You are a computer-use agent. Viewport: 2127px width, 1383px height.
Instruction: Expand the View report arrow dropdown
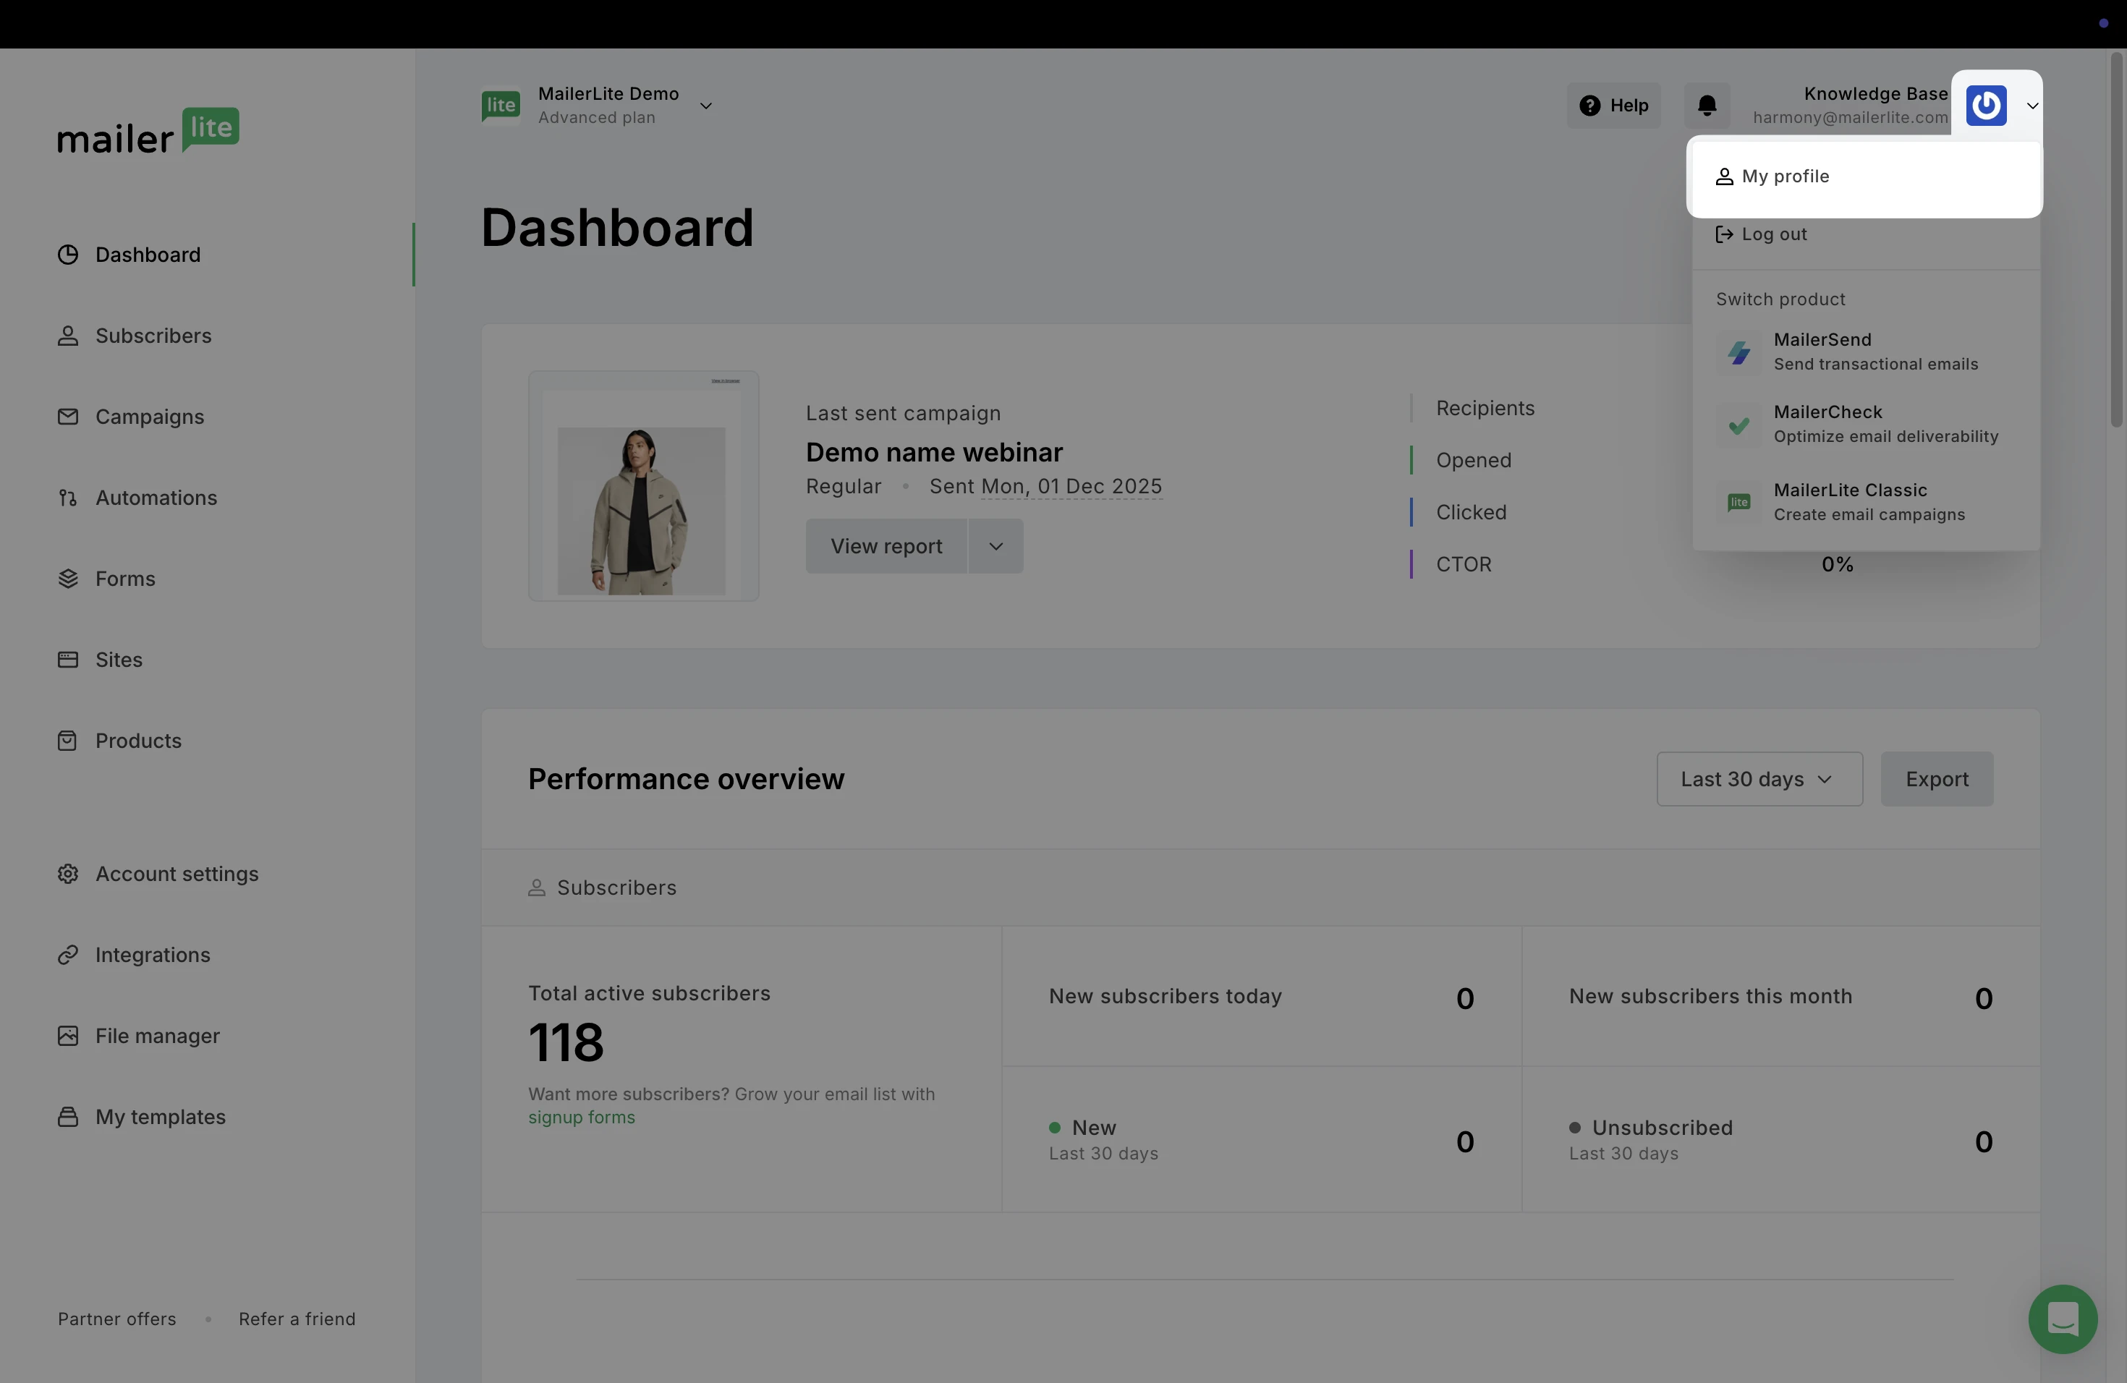[x=995, y=546]
